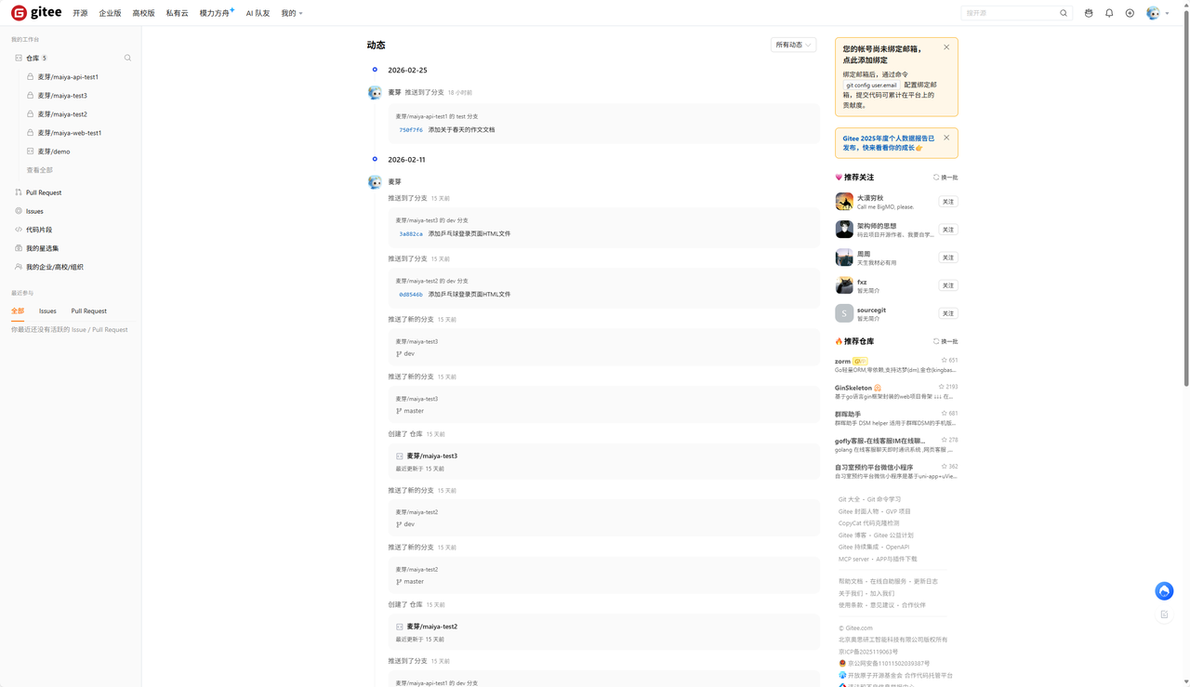Open the notifications bell icon
Viewport: 1190px width, 687px height.
pos(1109,13)
